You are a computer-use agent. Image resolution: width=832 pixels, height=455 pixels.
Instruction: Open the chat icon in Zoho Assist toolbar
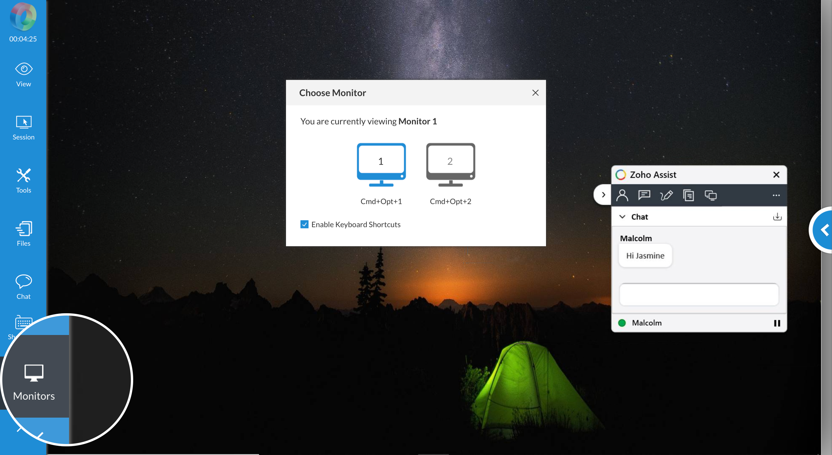[644, 195]
